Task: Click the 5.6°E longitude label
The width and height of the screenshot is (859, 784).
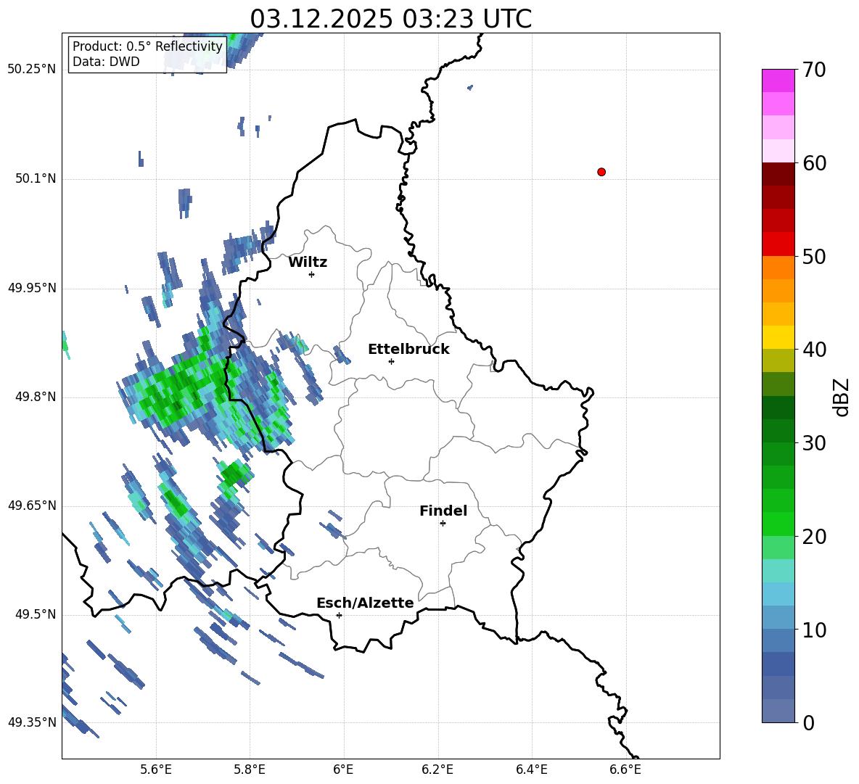Action: click(x=156, y=769)
